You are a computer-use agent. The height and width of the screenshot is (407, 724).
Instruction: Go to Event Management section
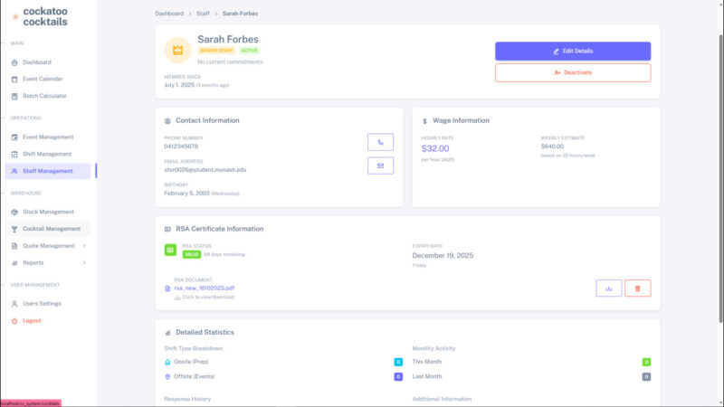click(x=48, y=137)
